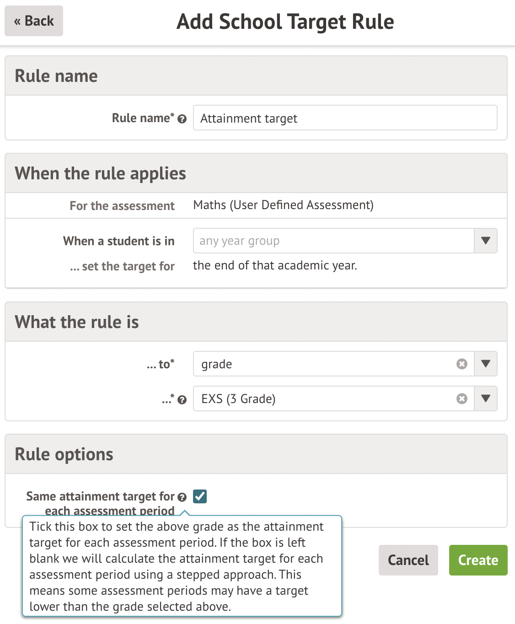Screen dimensions: 515x624
Task: Go back with the « Back button
Action: (x=34, y=21)
